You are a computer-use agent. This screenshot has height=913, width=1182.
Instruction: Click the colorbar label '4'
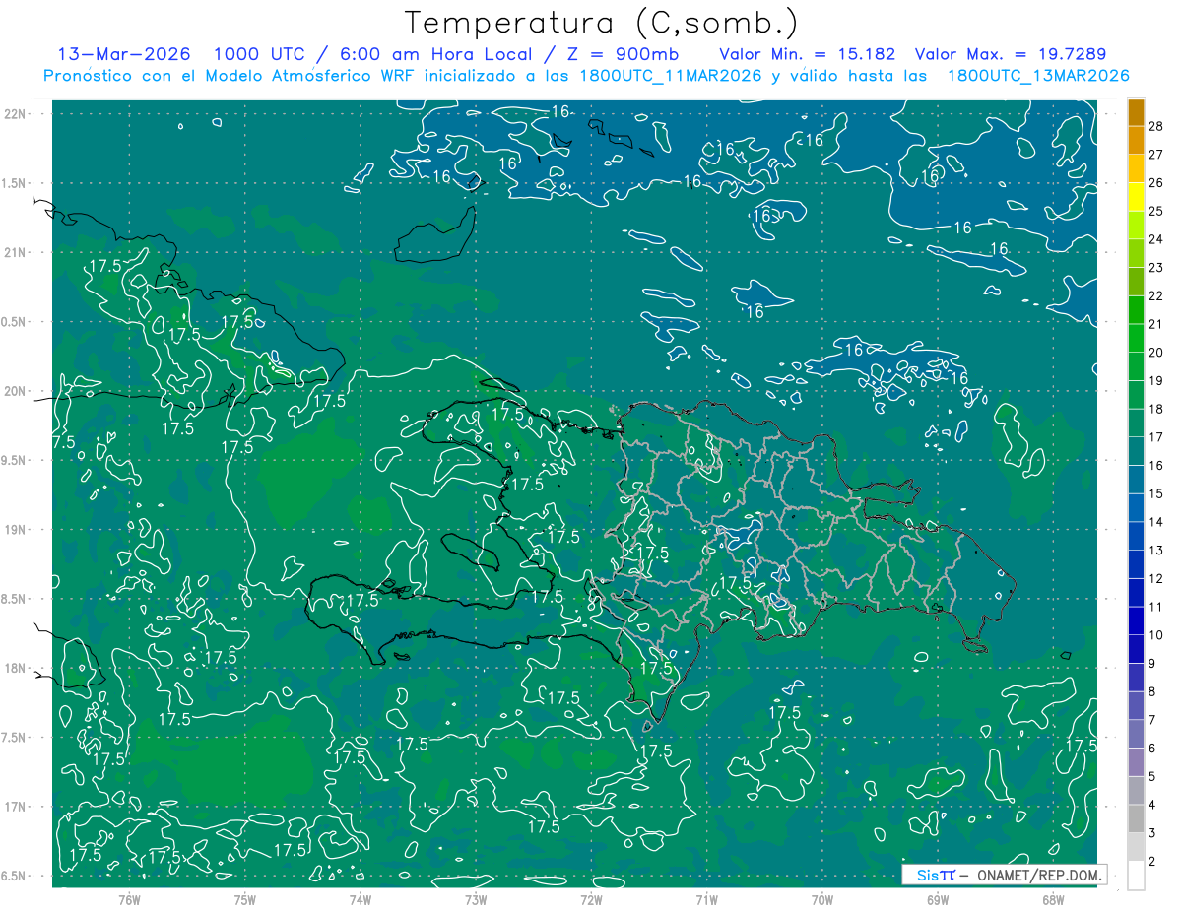click(1152, 806)
